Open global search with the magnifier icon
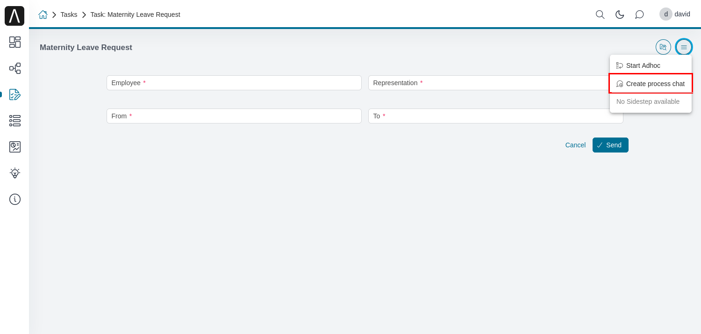 coord(600,15)
